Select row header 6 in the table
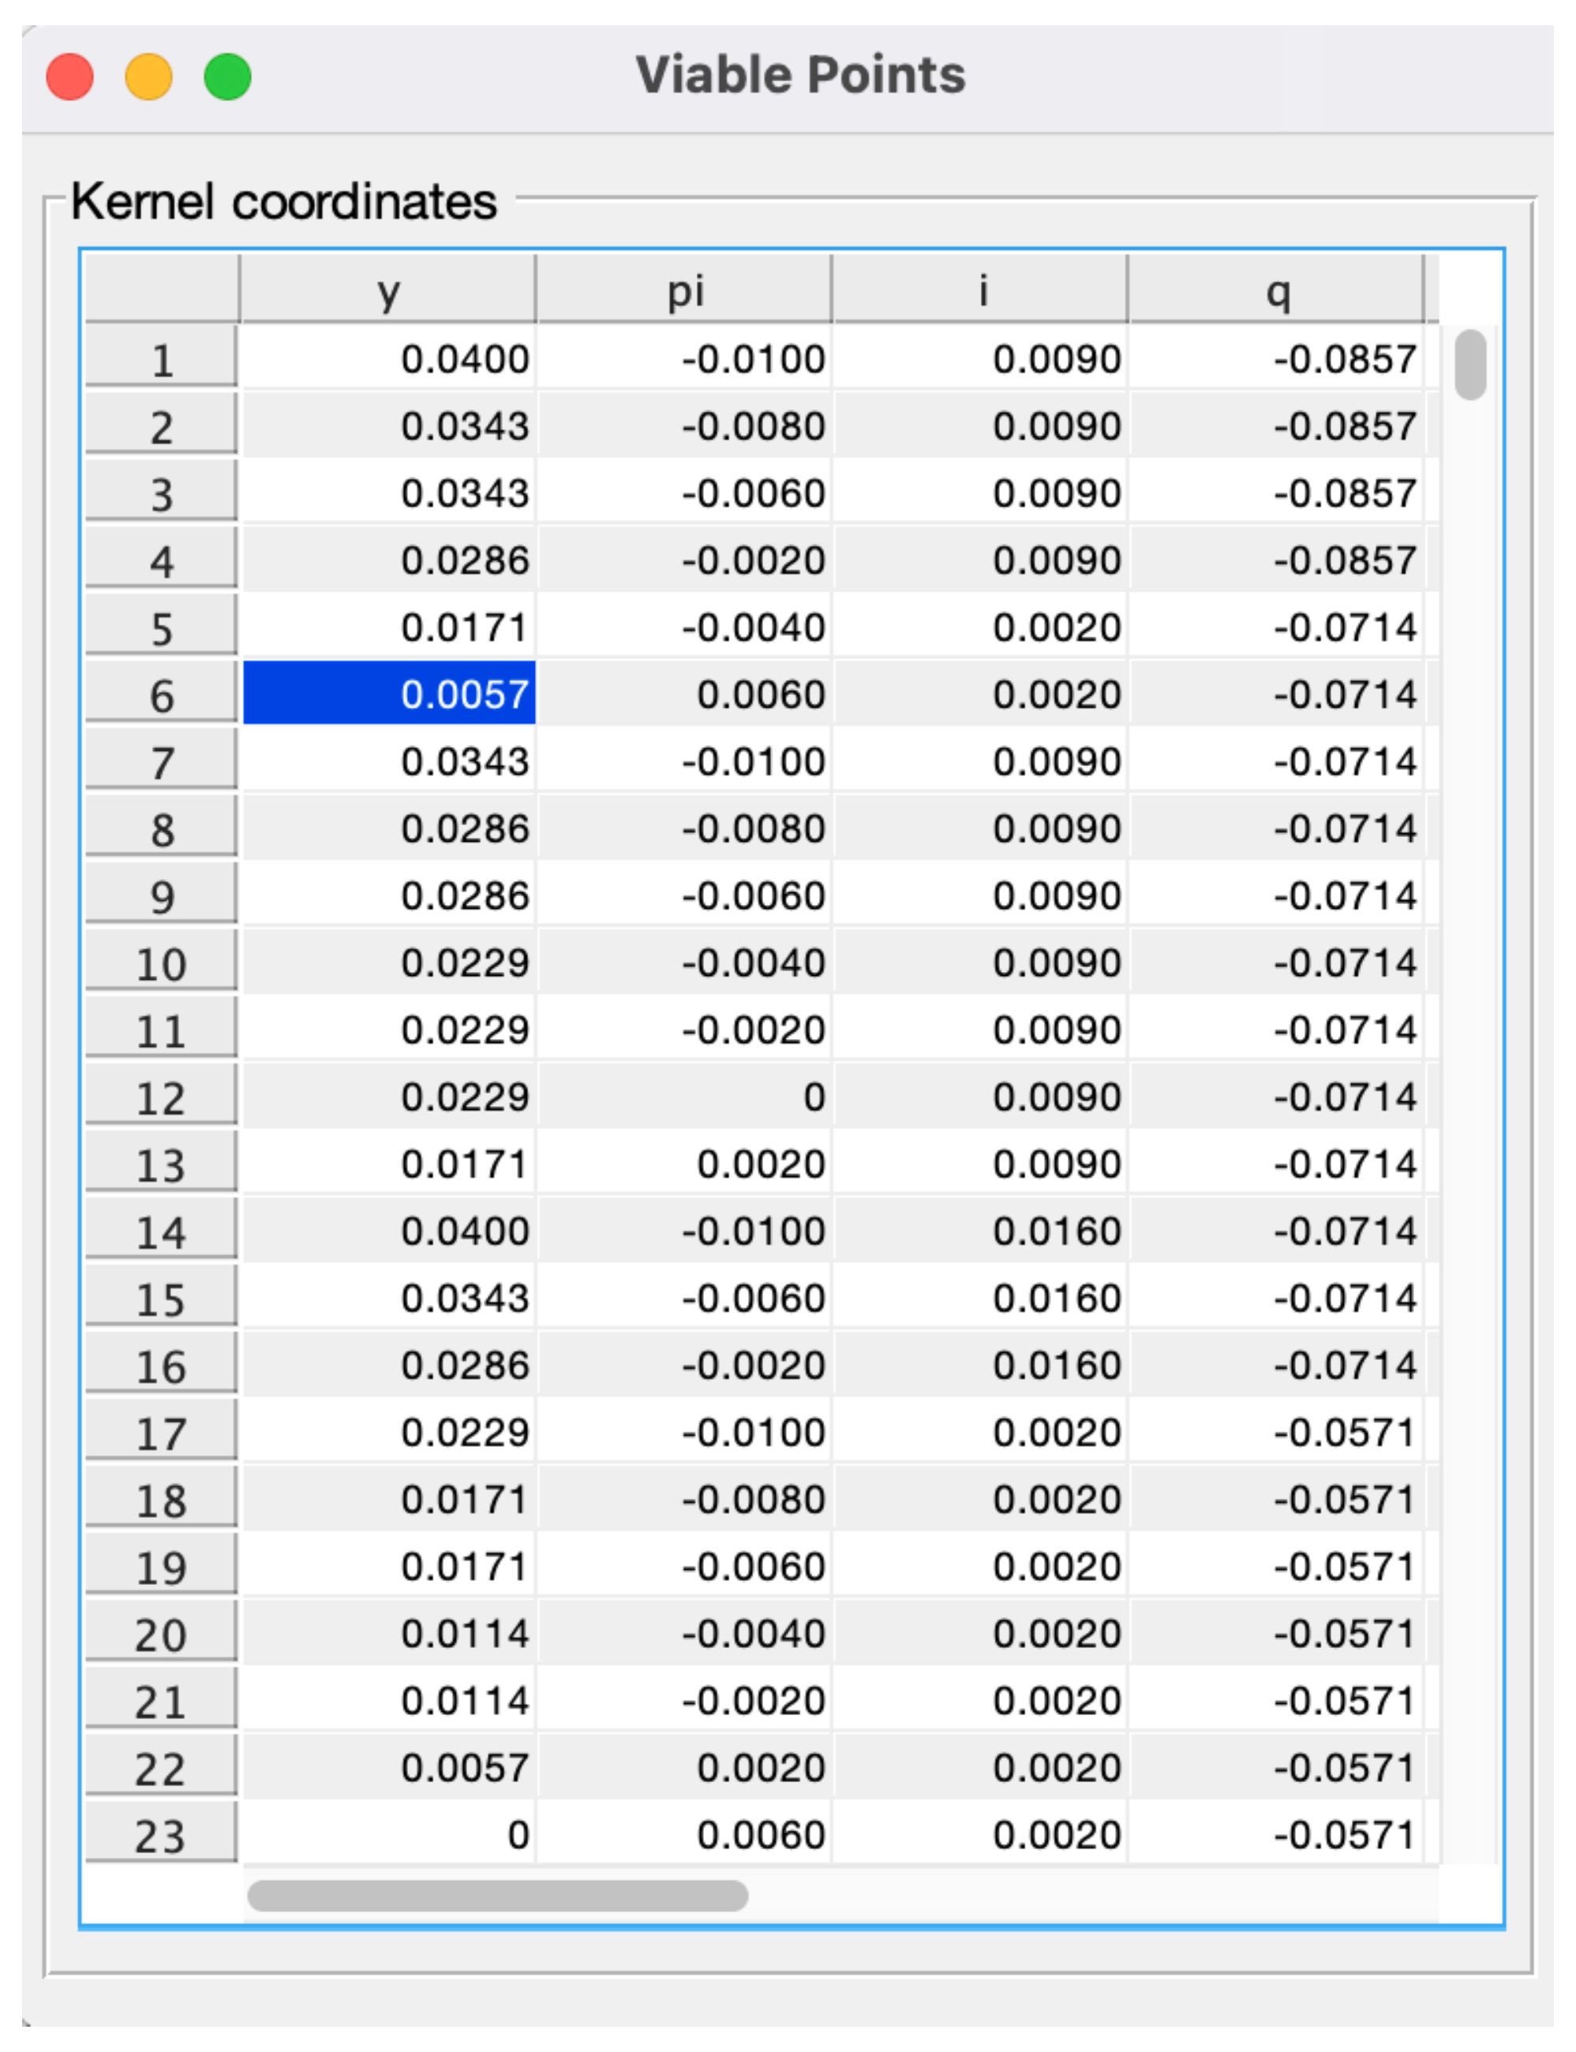The image size is (1576, 2052). click(x=159, y=694)
